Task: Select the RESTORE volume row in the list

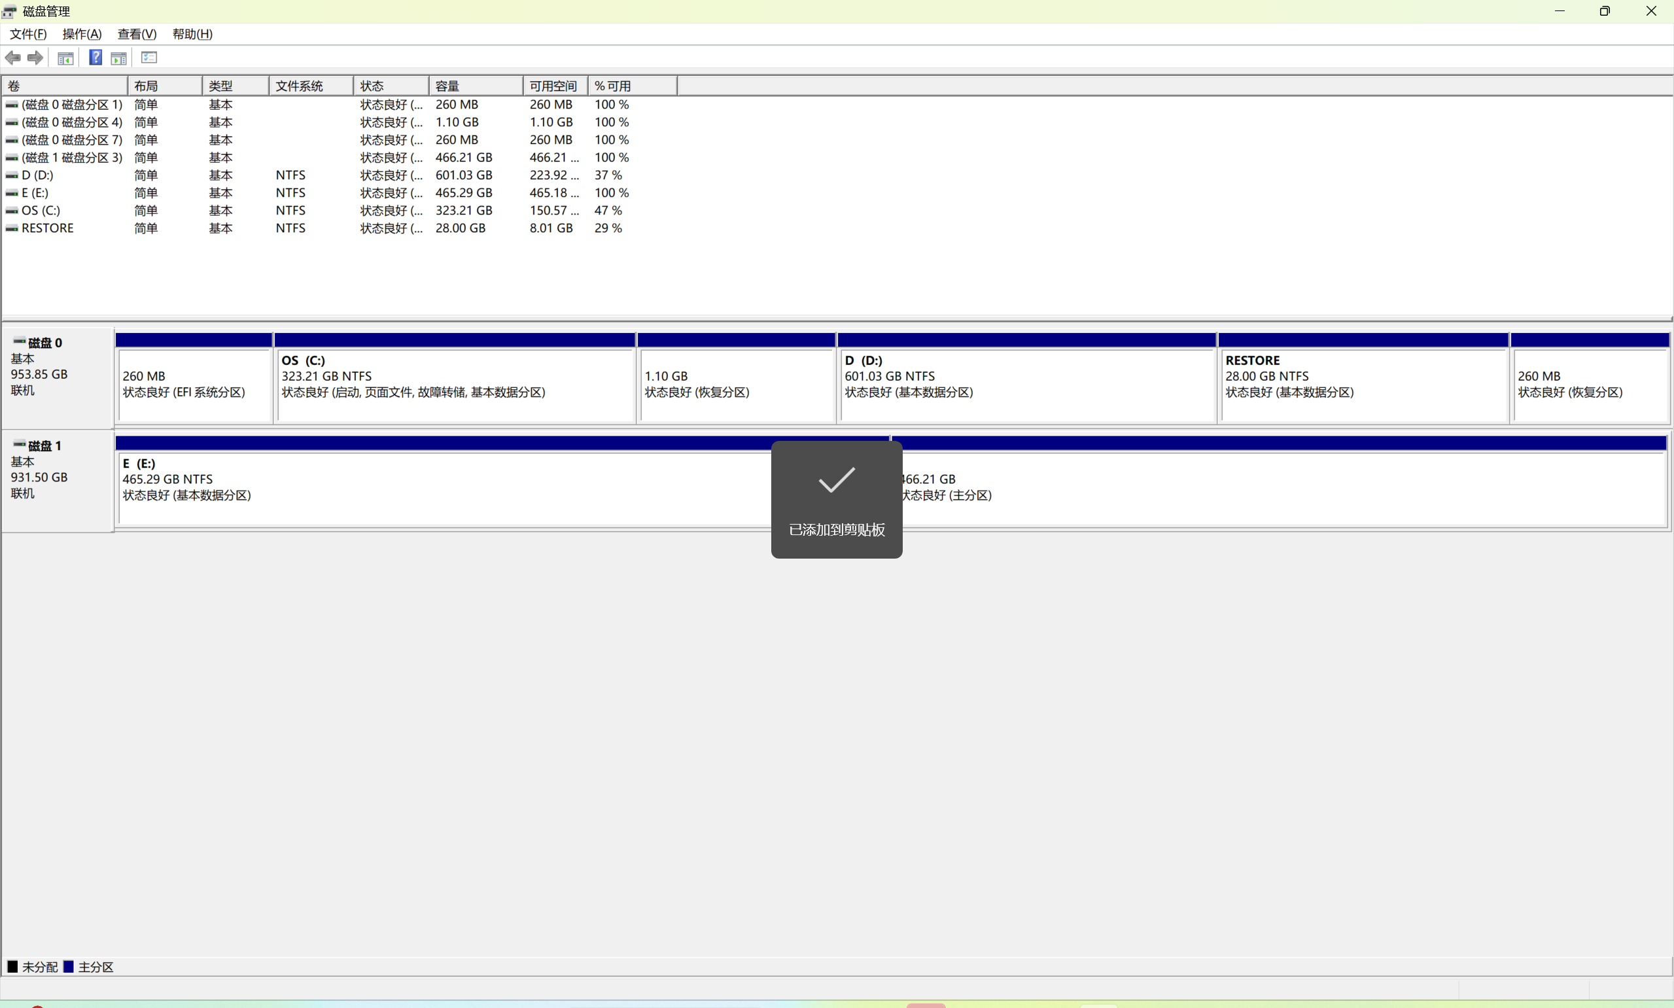Action: tap(48, 228)
